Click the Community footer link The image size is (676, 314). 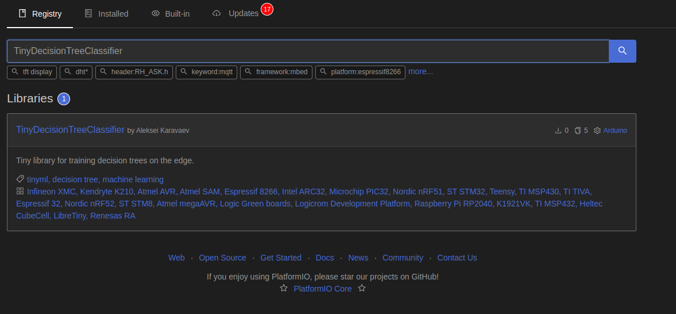pos(403,258)
